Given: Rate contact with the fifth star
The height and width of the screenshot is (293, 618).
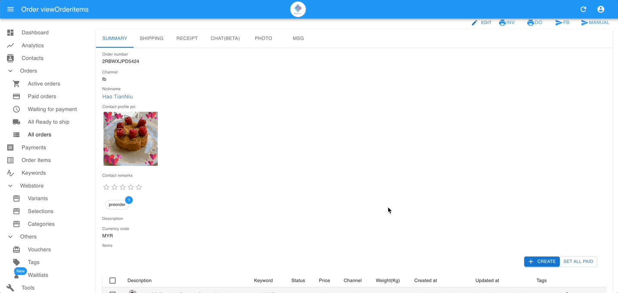Looking at the screenshot, I should (x=139, y=187).
